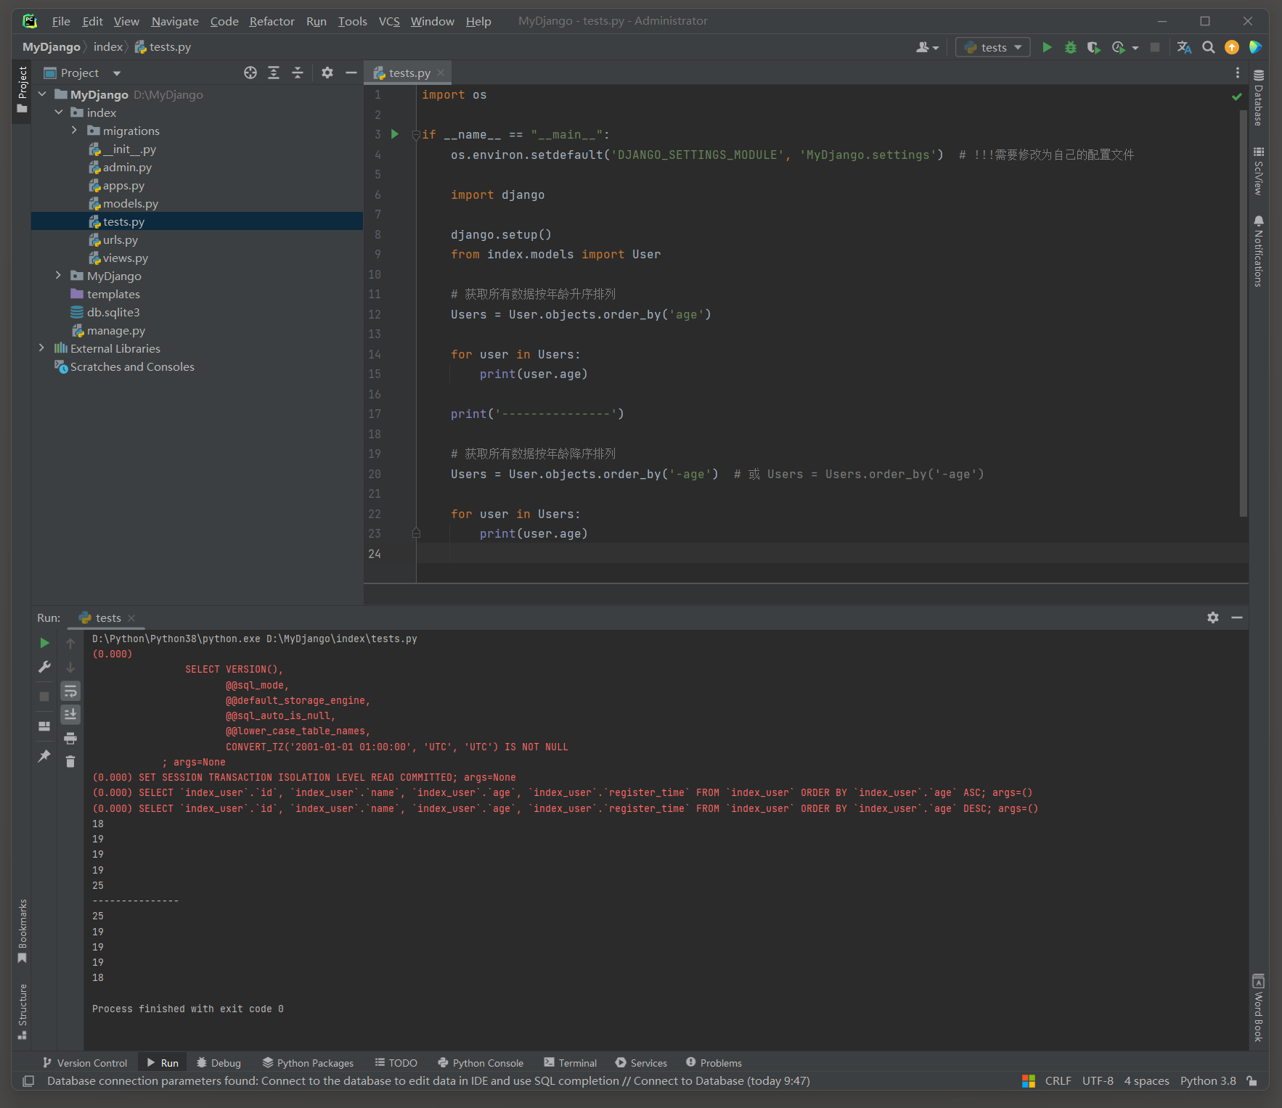Click the Python 3.8 interpreter in status bar
The height and width of the screenshot is (1108, 1282).
coord(1208,1080)
